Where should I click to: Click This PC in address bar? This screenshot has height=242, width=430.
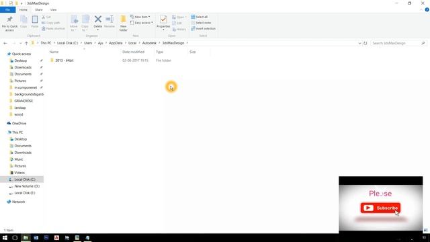tap(46, 43)
